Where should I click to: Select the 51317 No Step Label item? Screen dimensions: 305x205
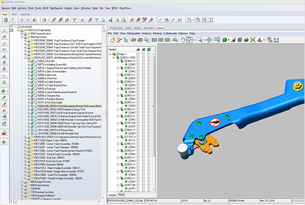click(x=49, y=102)
